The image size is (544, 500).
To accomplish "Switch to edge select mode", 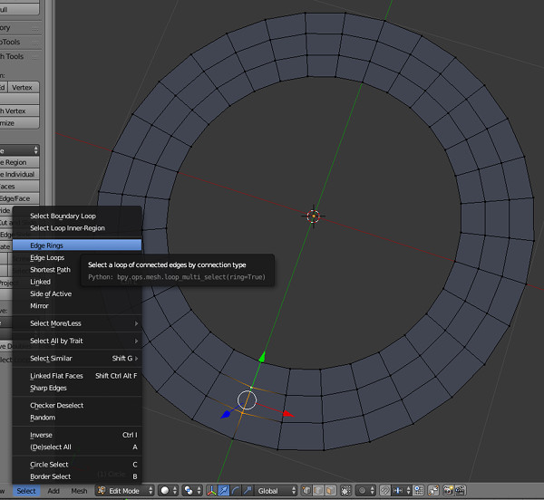I will [x=318, y=490].
